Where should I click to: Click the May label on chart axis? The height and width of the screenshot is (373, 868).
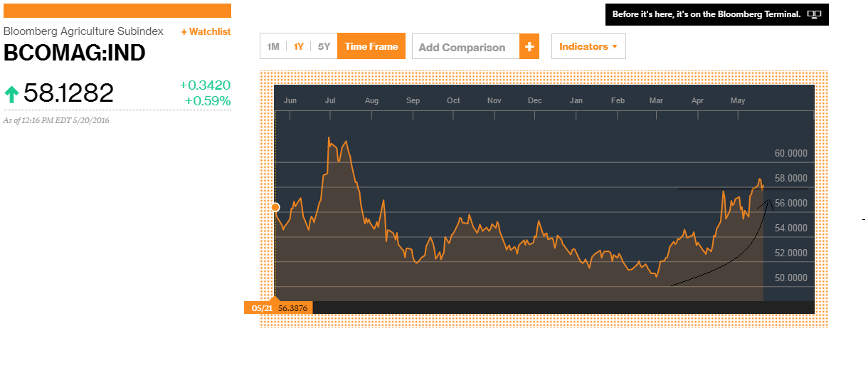(738, 100)
